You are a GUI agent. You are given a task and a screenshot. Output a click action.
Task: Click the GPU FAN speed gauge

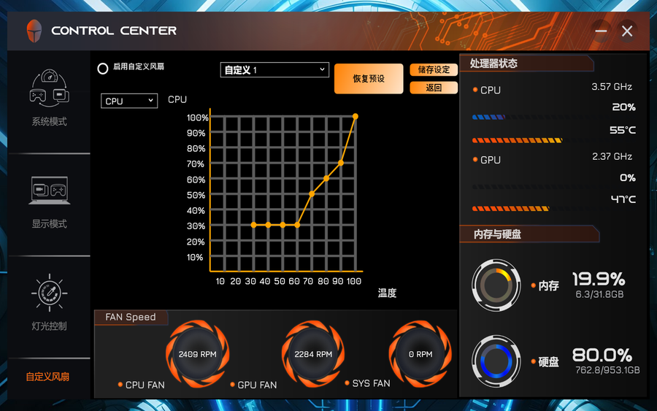[x=313, y=354]
